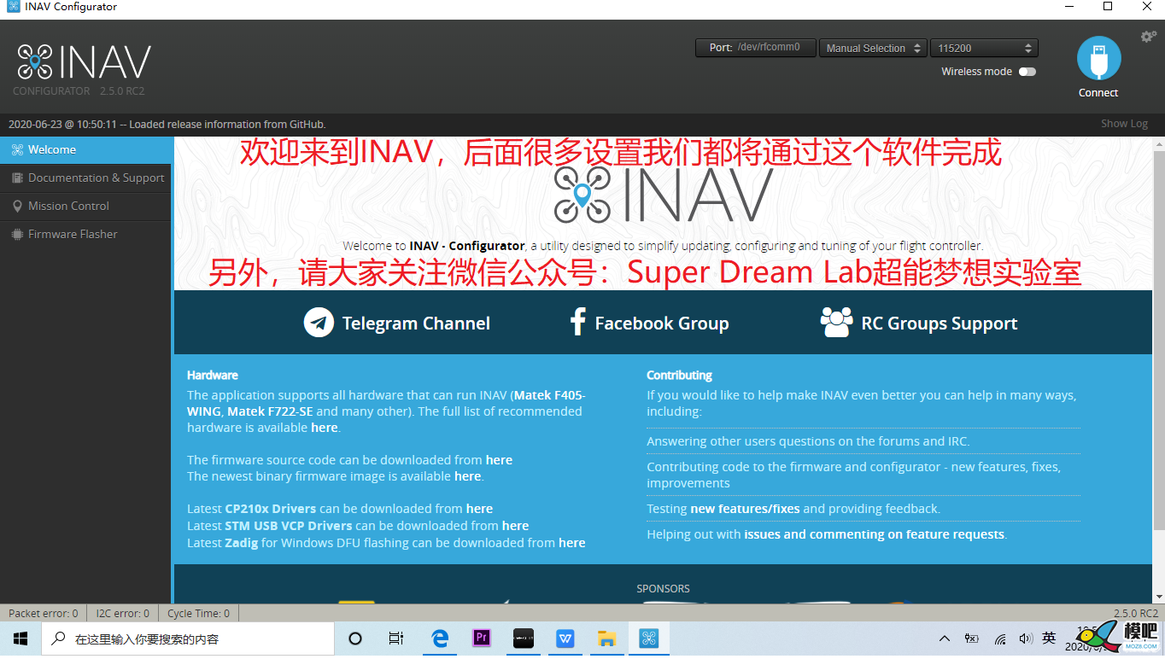
Task: Click the Port /dev/rfcomm0 field
Action: pyautogui.click(x=756, y=48)
